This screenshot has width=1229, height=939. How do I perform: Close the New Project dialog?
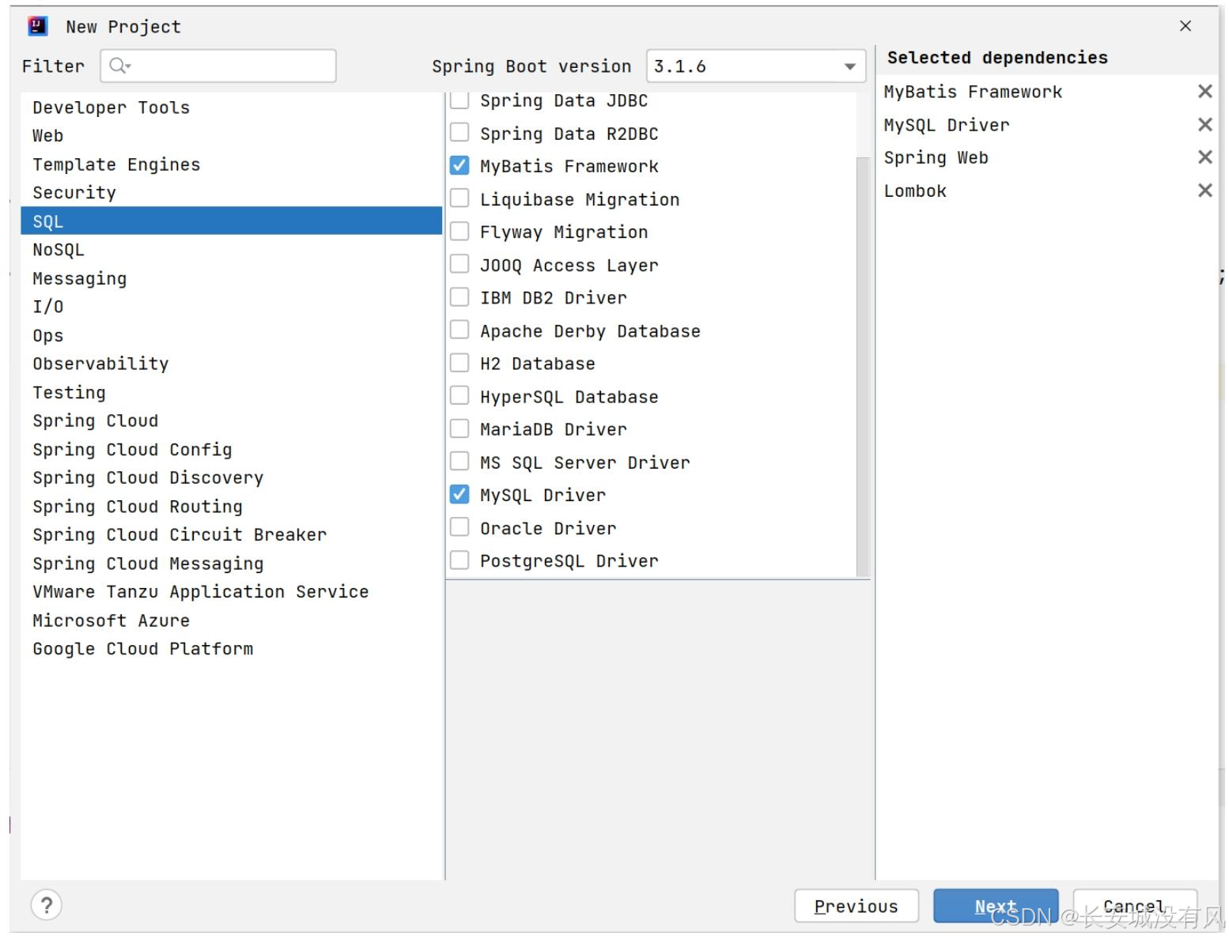coord(1185,26)
